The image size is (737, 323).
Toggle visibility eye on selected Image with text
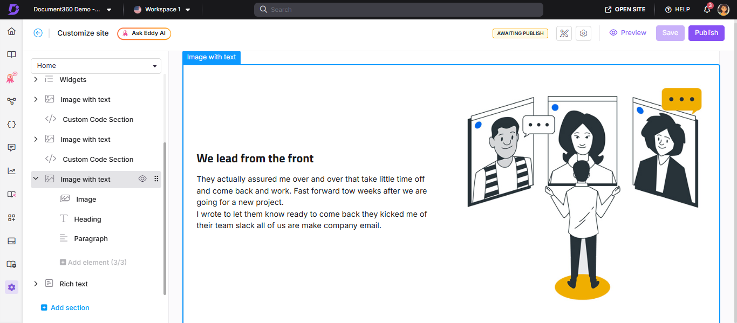tap(142, 179)
